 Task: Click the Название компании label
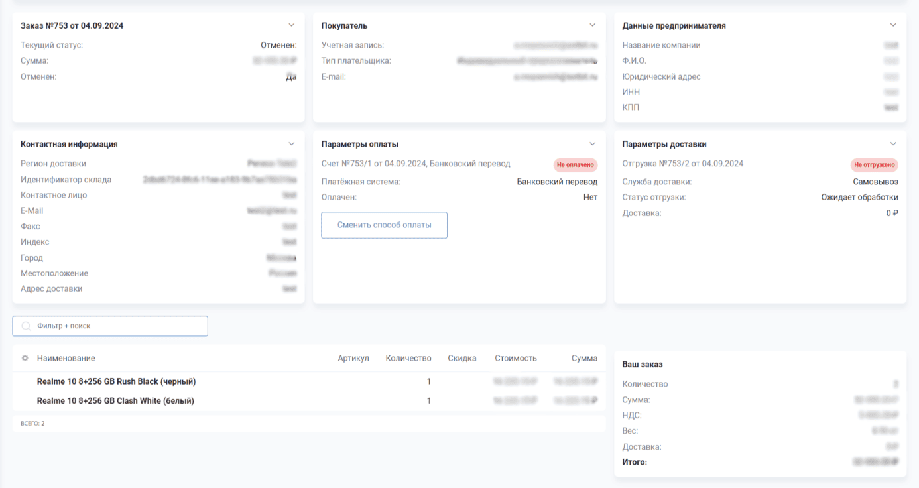661,46
